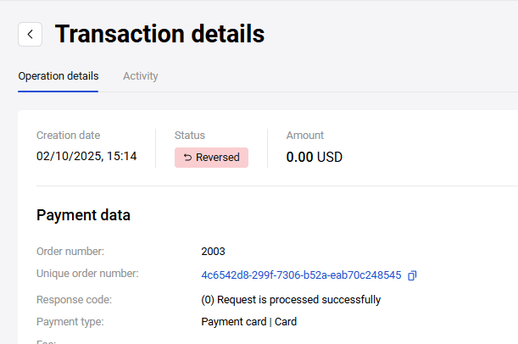
Task: Copy the unique order number
Action: click(412, 275)
